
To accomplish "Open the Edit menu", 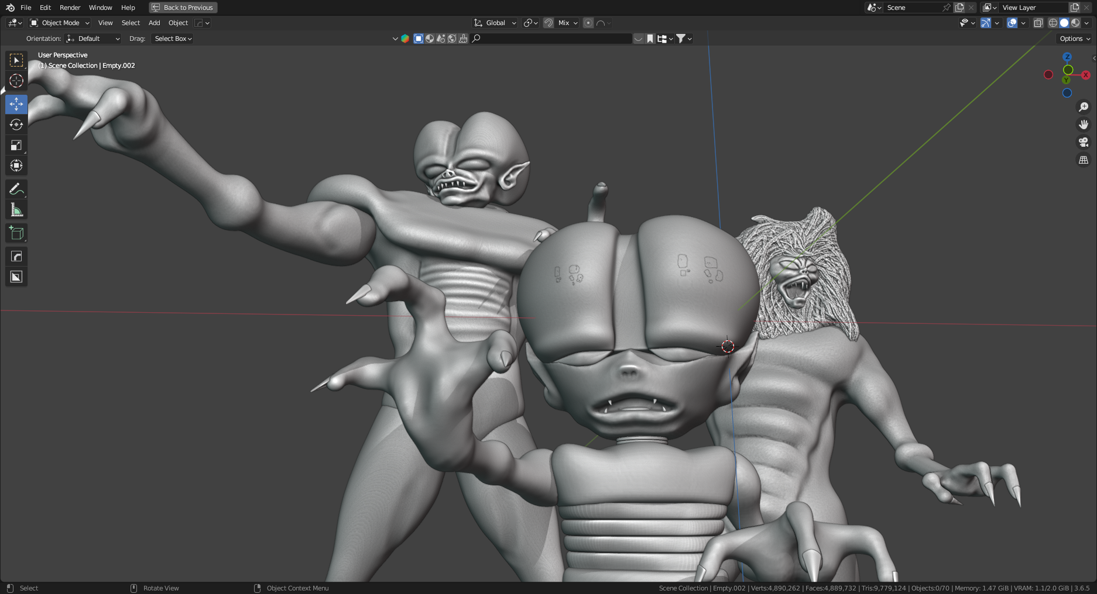I will [x=45, y=8].
